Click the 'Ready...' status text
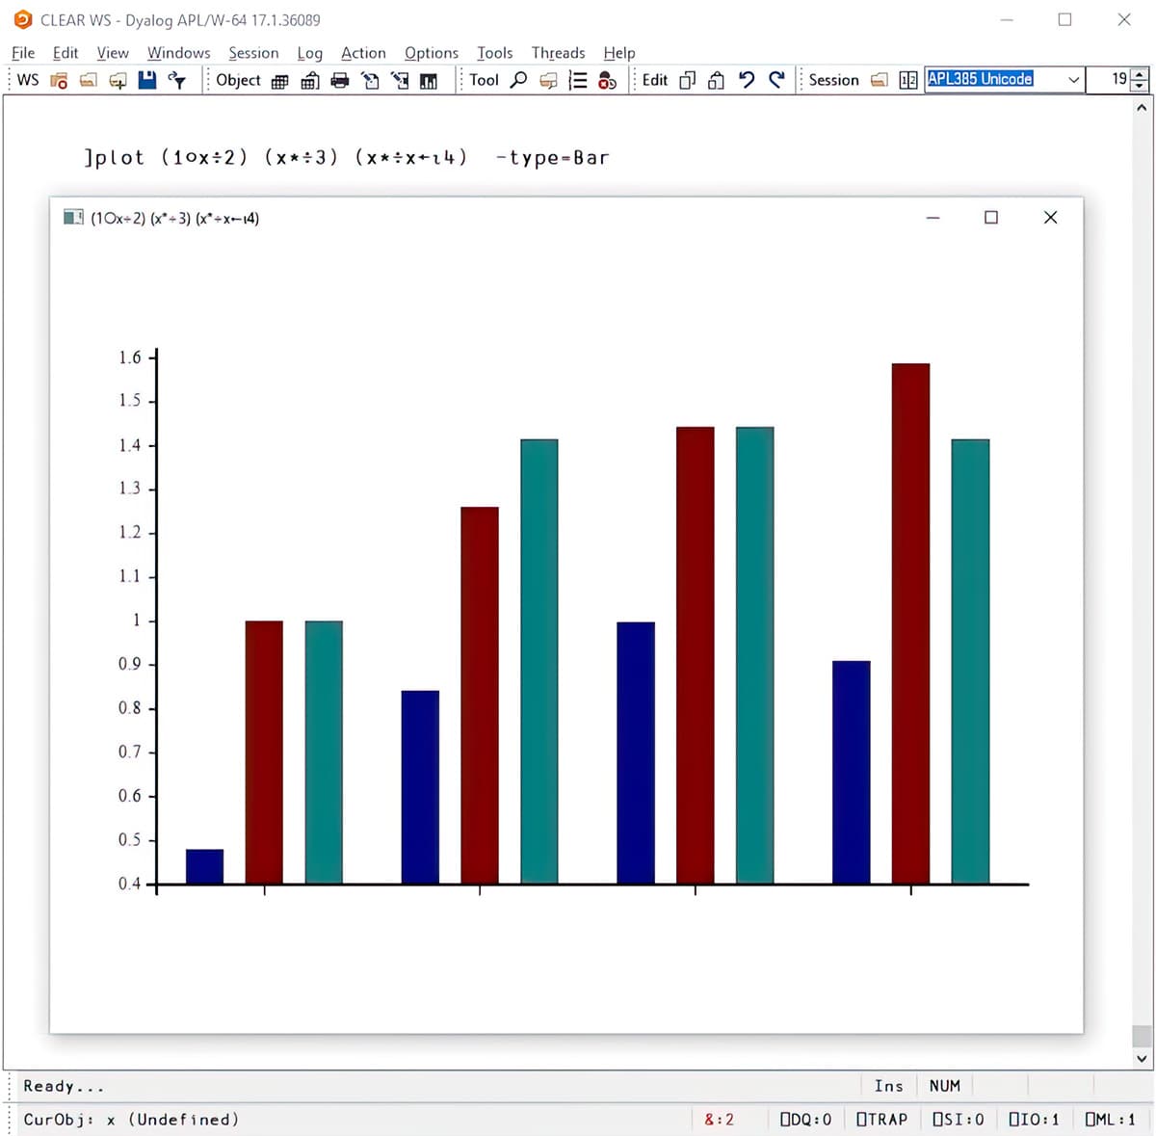1156x1136 pixels. click(64, 1086)
